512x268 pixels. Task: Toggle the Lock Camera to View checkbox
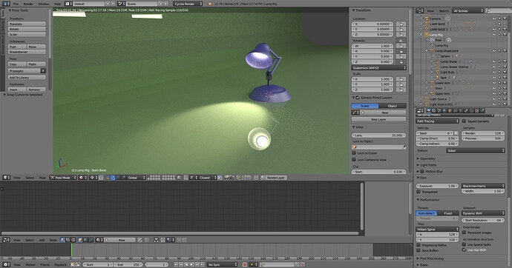(354, 160)
